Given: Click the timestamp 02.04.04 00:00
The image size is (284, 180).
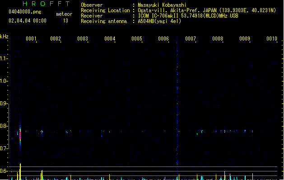Looking at the screenshot, I should point(28,21).
